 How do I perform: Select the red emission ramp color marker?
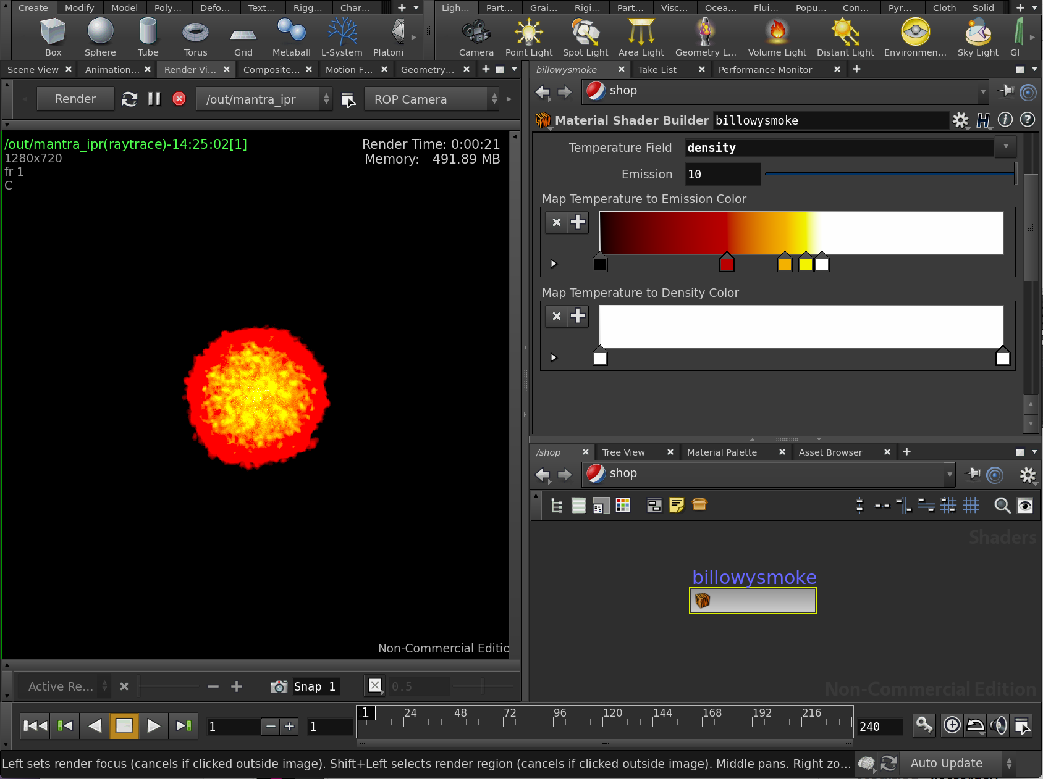(x=727, y=264)
